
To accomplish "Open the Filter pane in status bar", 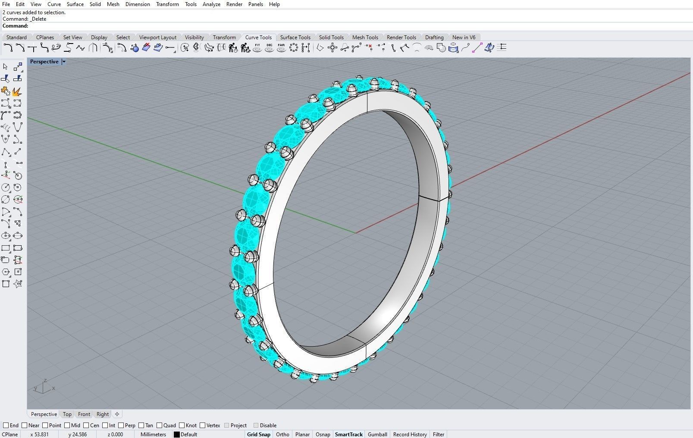I will point(439,435).
